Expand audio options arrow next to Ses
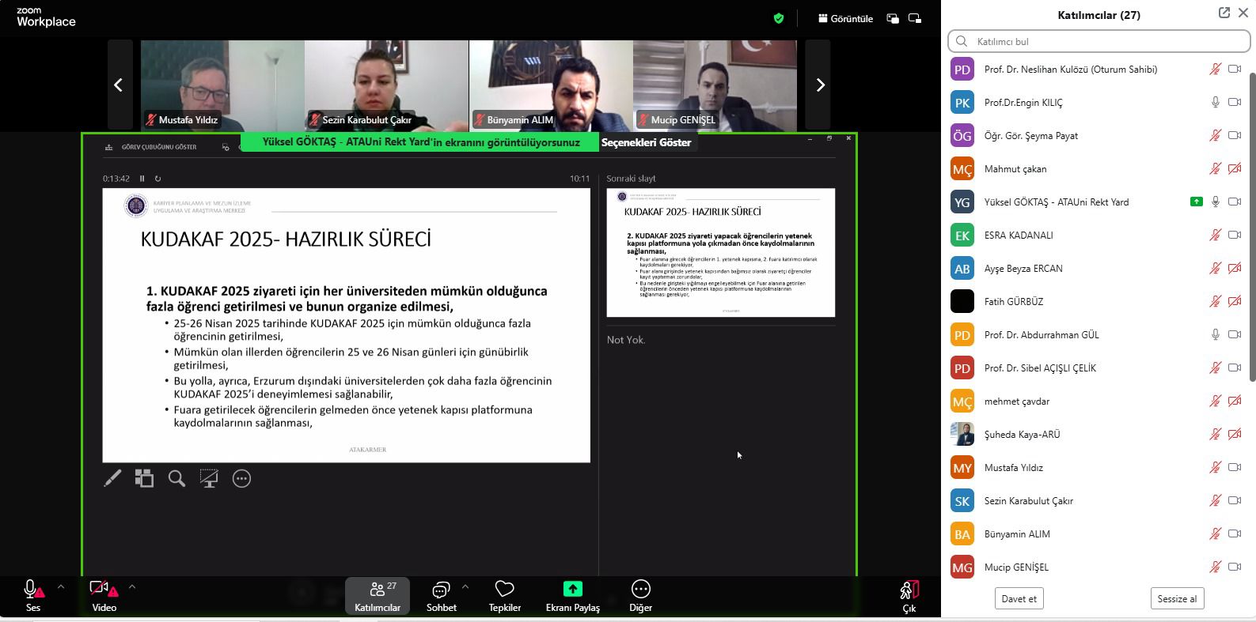The image size is (1256, 622). (x=61, y=587)
